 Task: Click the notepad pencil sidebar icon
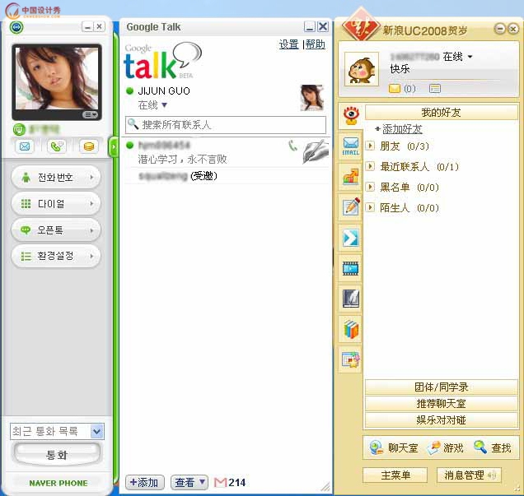(x=350, y=206)
